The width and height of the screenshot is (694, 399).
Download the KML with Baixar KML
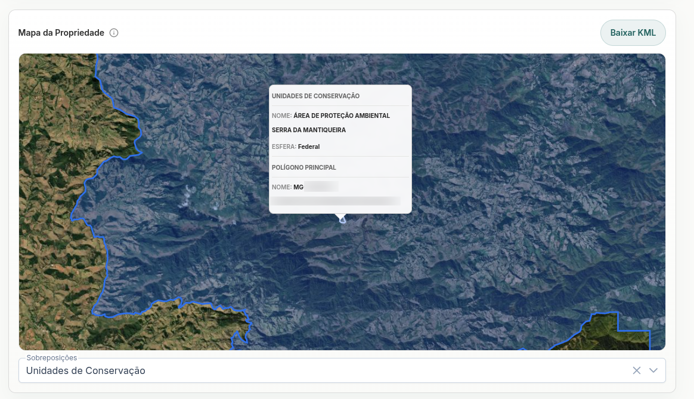coord(633,33)
